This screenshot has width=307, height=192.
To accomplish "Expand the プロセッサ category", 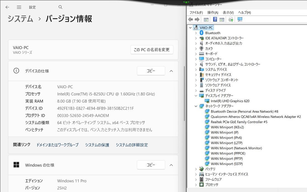I will click(196, 184).
